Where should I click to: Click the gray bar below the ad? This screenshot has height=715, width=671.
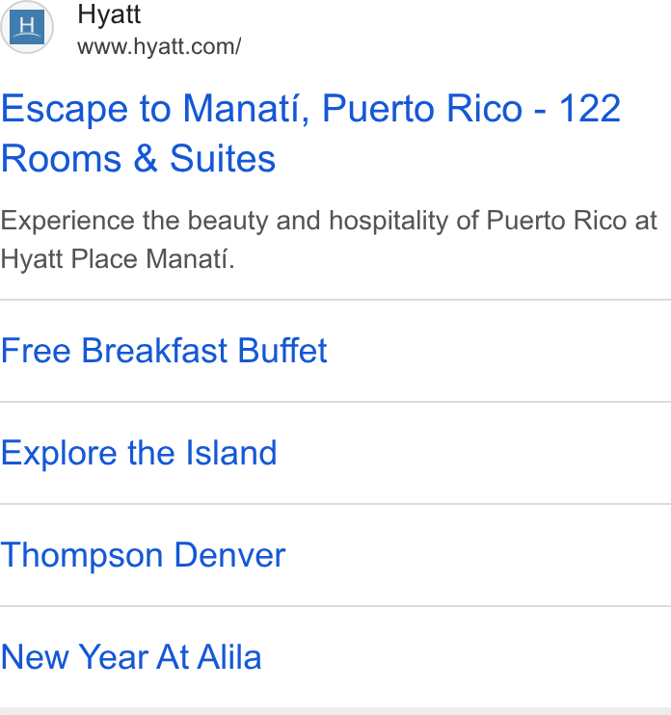point(335,711)
